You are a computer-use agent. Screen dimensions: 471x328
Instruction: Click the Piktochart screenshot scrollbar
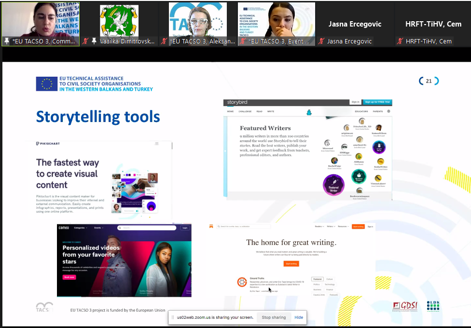[x=172, y=146]
